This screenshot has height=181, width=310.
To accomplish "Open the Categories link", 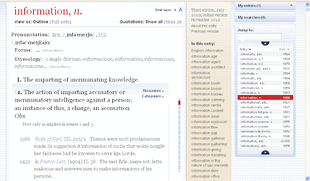I will point(153,97).
